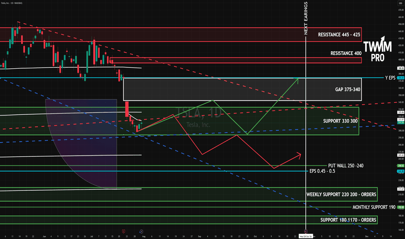This screenshot has height=239, width=405.
Task: Click the Sep label on the time axis
Action: point(199,236)
